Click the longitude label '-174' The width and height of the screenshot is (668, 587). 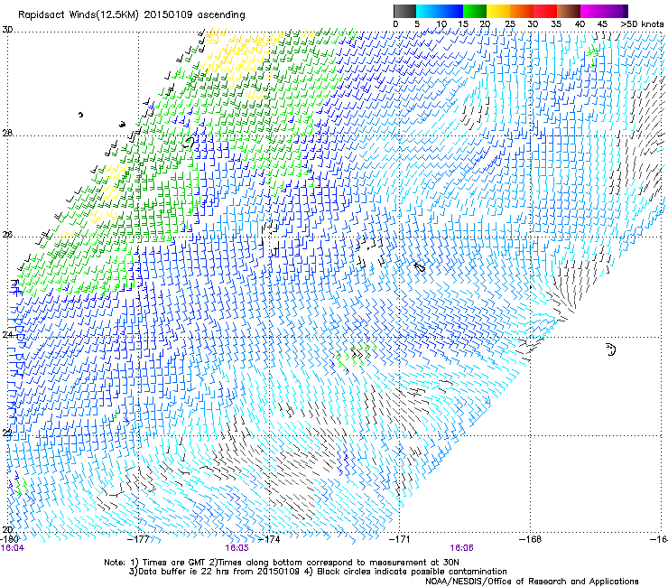(269, 539)
